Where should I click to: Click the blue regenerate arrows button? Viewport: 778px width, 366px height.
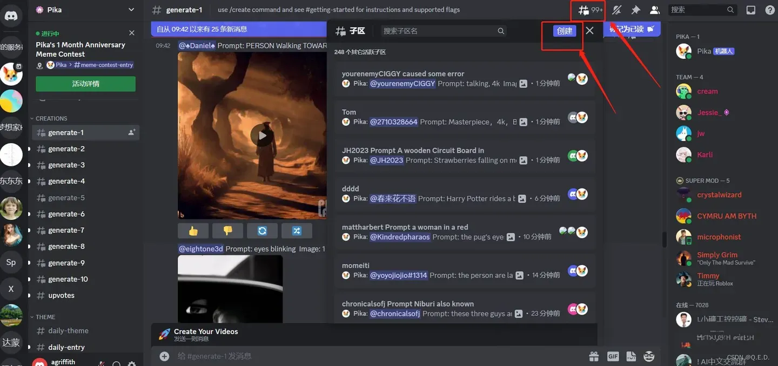tap(262, 231)
